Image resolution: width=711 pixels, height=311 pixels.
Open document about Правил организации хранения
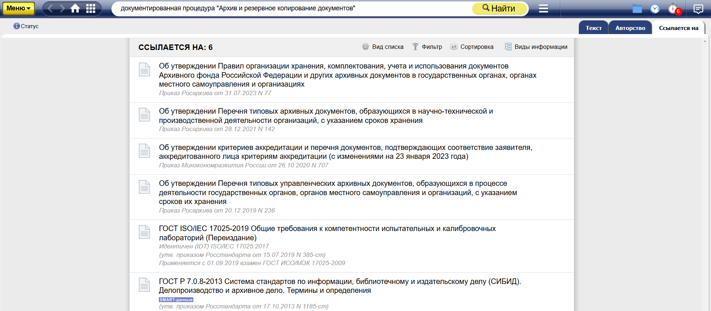[347, 75]
